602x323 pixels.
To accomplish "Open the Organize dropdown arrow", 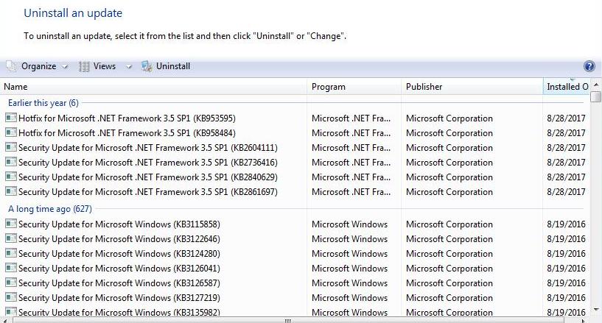I will point(65,67).
